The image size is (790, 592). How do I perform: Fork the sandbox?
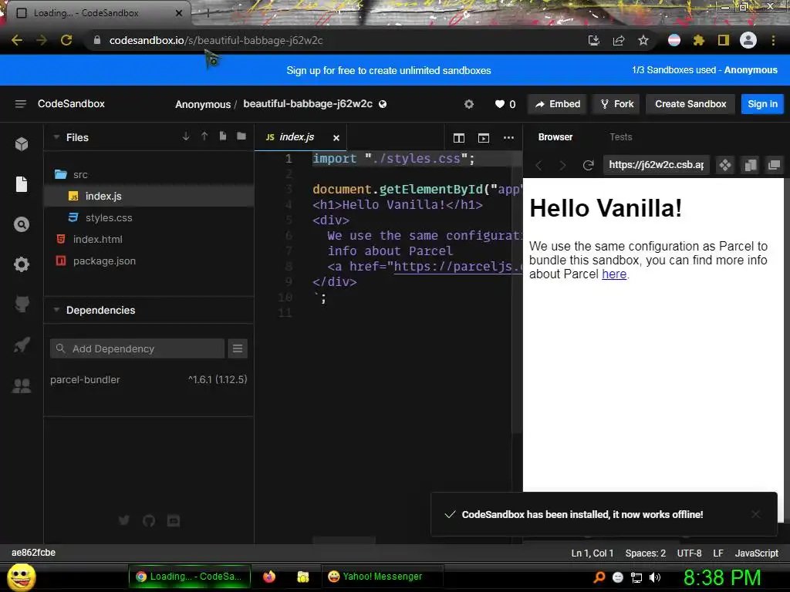[x=616, y=104]
